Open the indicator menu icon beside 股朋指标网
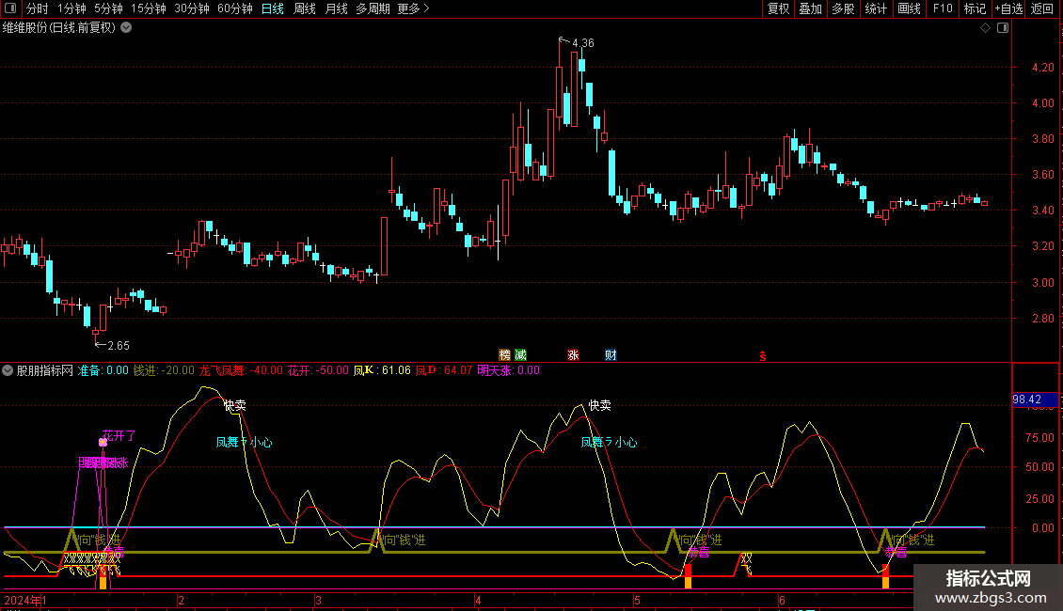The height and width of the screenshot is (611, 1063). 8,370
